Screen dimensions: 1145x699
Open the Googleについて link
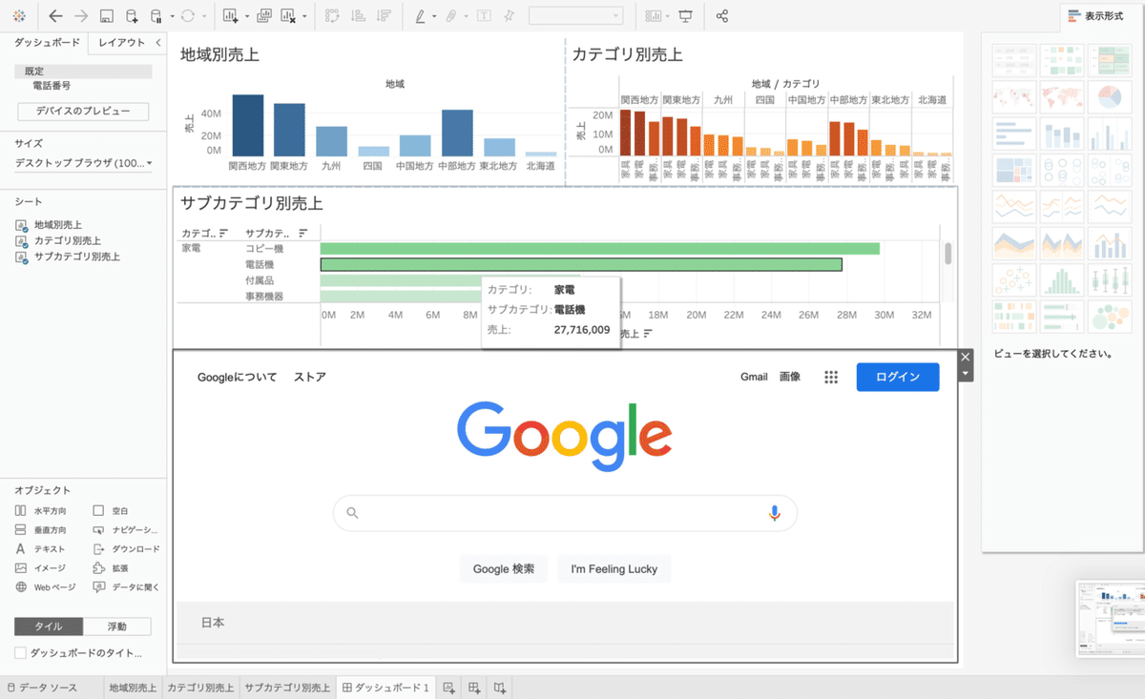(237, 377)
